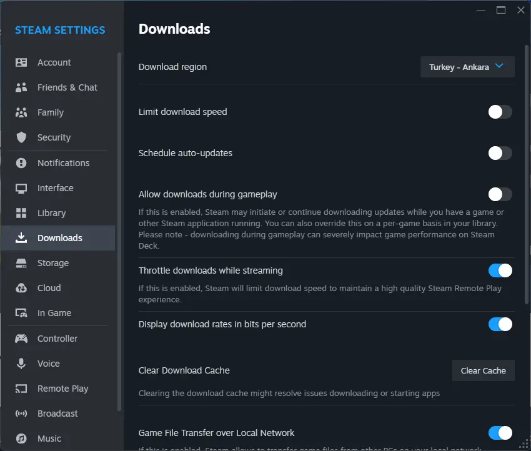Maximize the Steam Settings window
The image size is (531, 451).
tap(501, 10)
